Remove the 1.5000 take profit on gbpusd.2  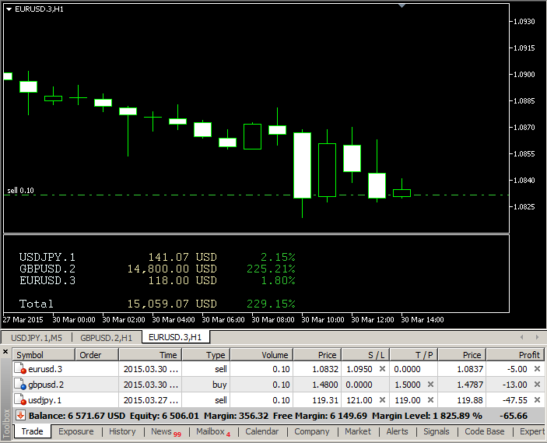430,385
